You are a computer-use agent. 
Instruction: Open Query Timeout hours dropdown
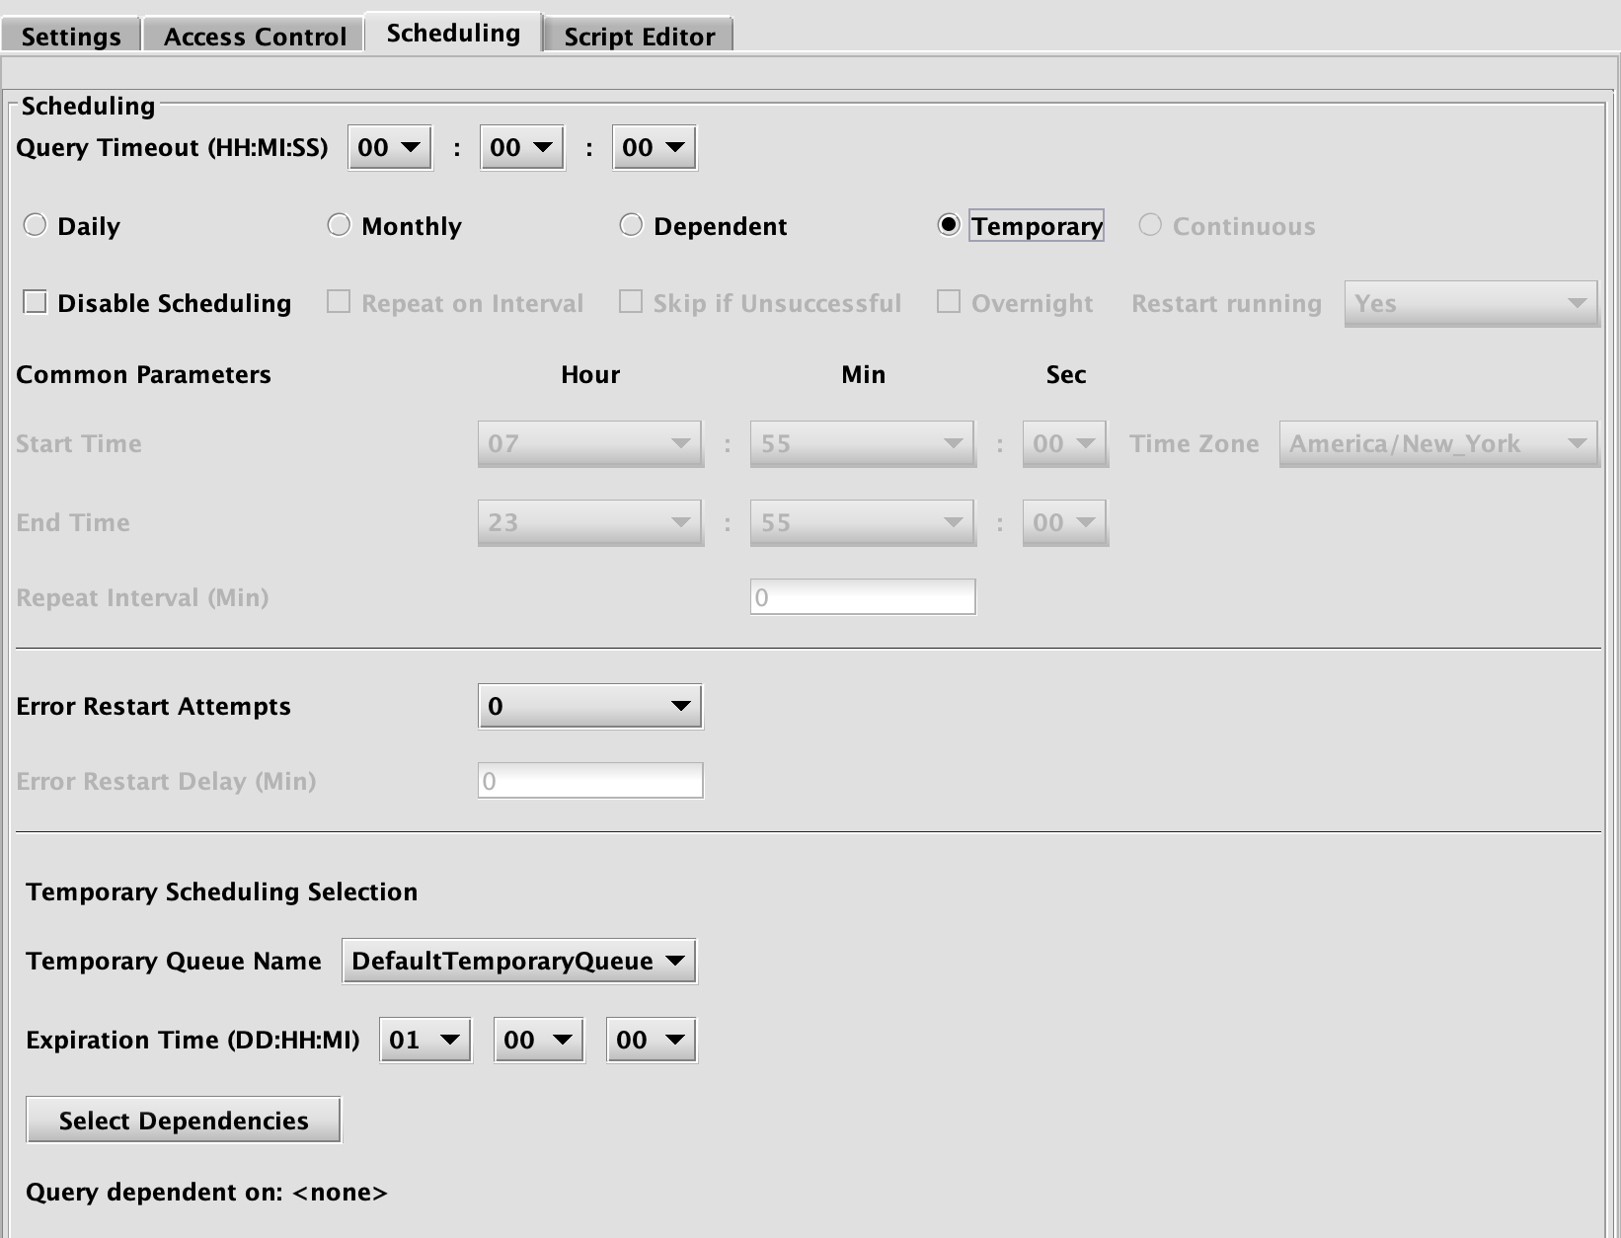pyautogui.click(x=390, y=148)
